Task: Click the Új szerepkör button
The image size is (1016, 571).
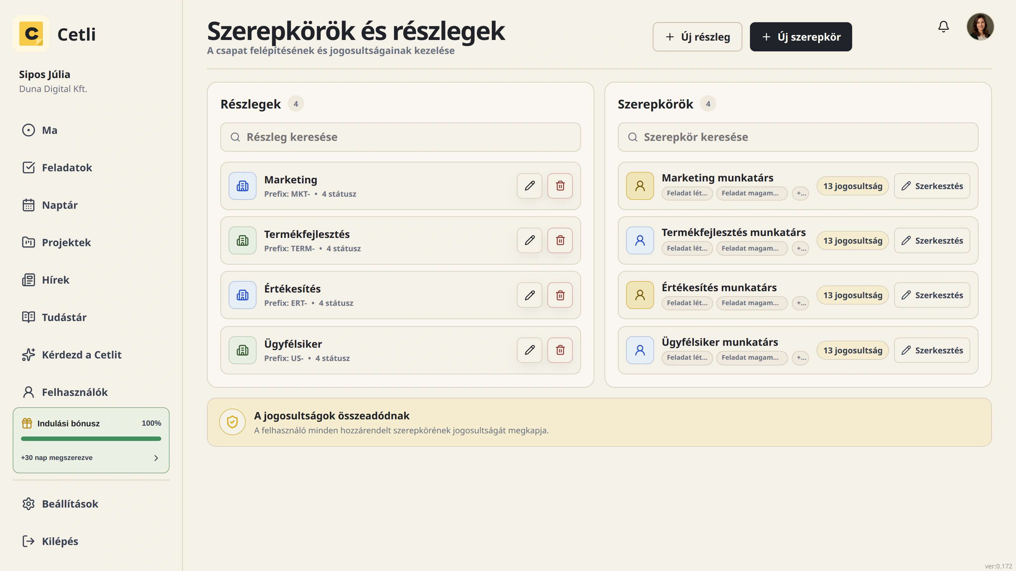Action: pos(801,37)
